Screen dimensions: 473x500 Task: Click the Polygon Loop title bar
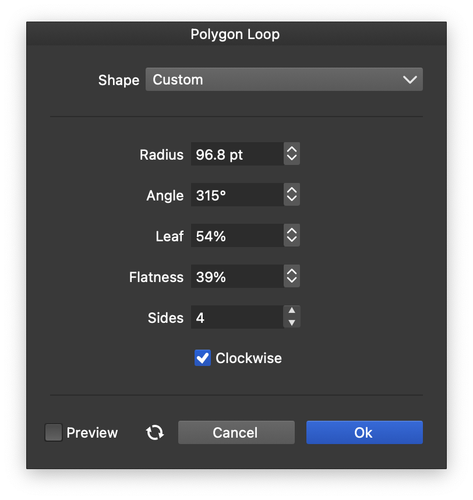pyautogui.click(x=235, y=34)
